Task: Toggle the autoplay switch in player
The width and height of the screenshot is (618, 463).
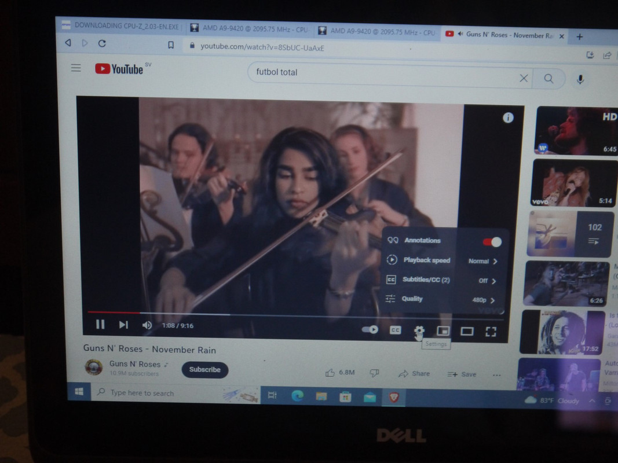Action: click(370, 329)
